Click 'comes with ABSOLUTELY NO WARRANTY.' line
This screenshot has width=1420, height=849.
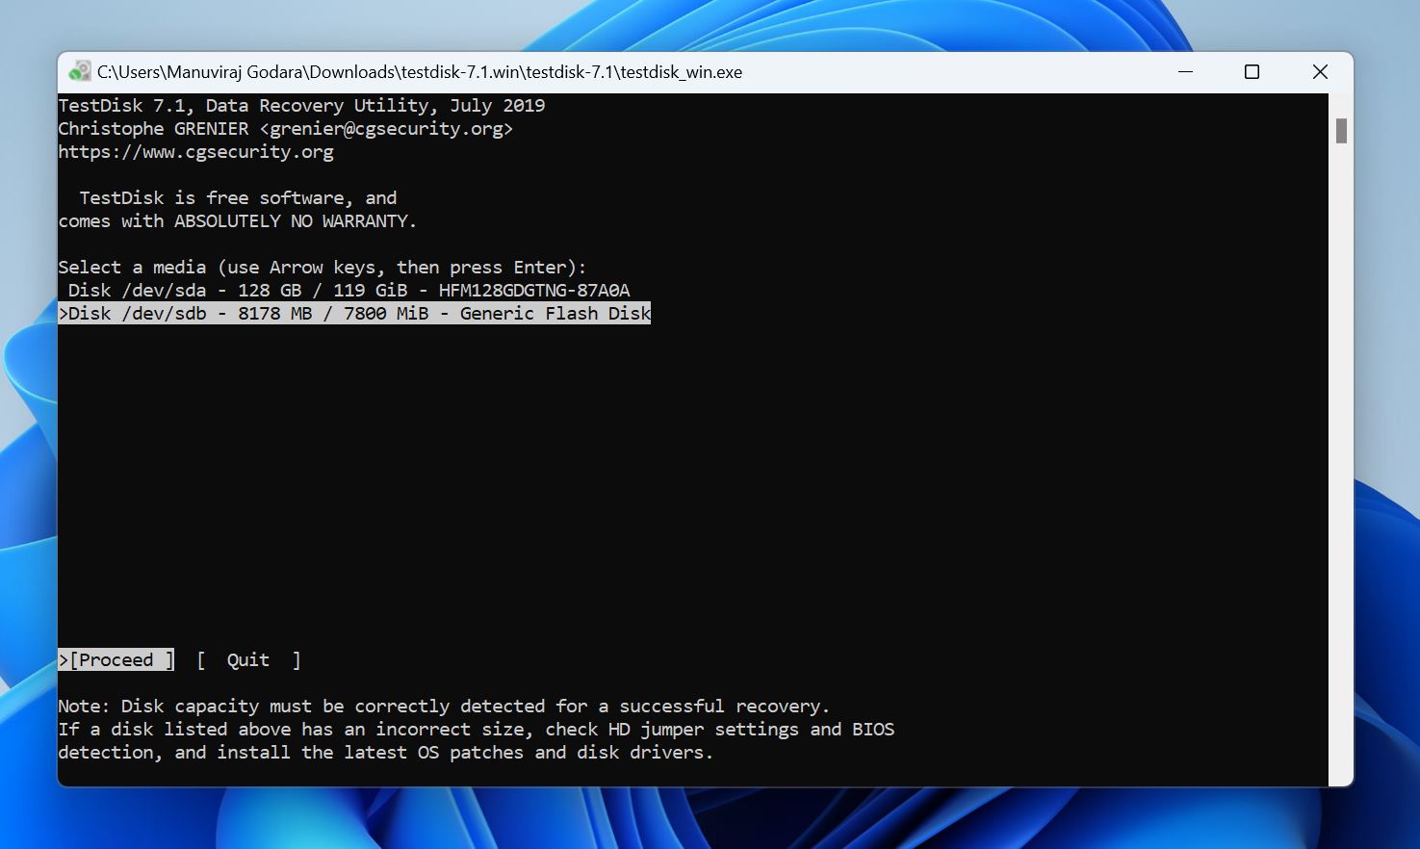238,221
